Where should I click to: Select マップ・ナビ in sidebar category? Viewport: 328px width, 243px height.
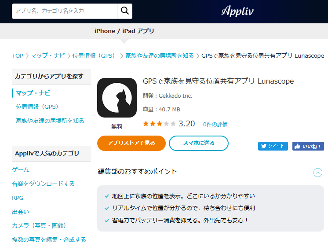point(33,93)
